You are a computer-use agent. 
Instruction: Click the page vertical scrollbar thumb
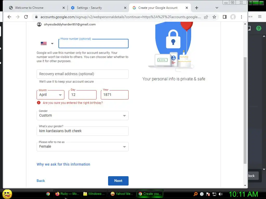pos(245,110)
